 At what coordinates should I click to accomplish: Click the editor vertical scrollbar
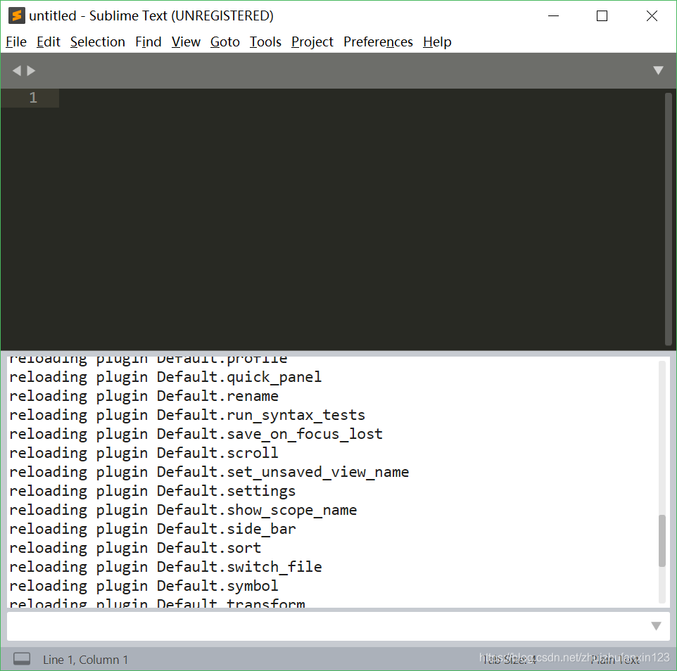[x=669, y=219]
